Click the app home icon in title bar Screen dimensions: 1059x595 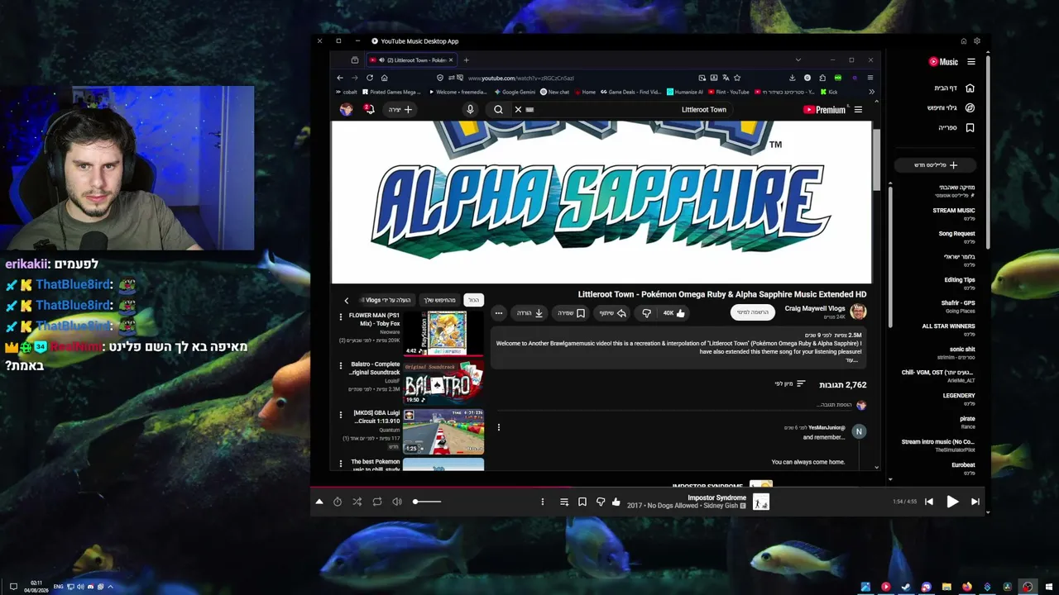pyautogui.click(x=964, y=41)
